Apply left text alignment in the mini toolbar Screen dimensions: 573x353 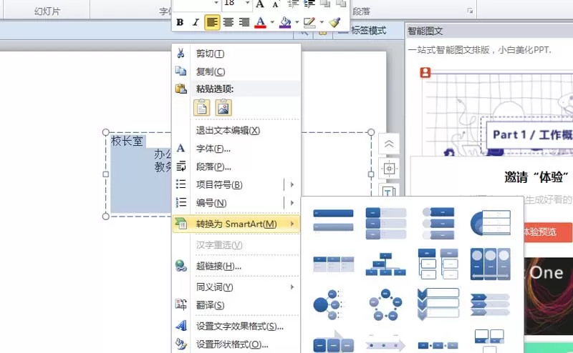coord(212,22)
